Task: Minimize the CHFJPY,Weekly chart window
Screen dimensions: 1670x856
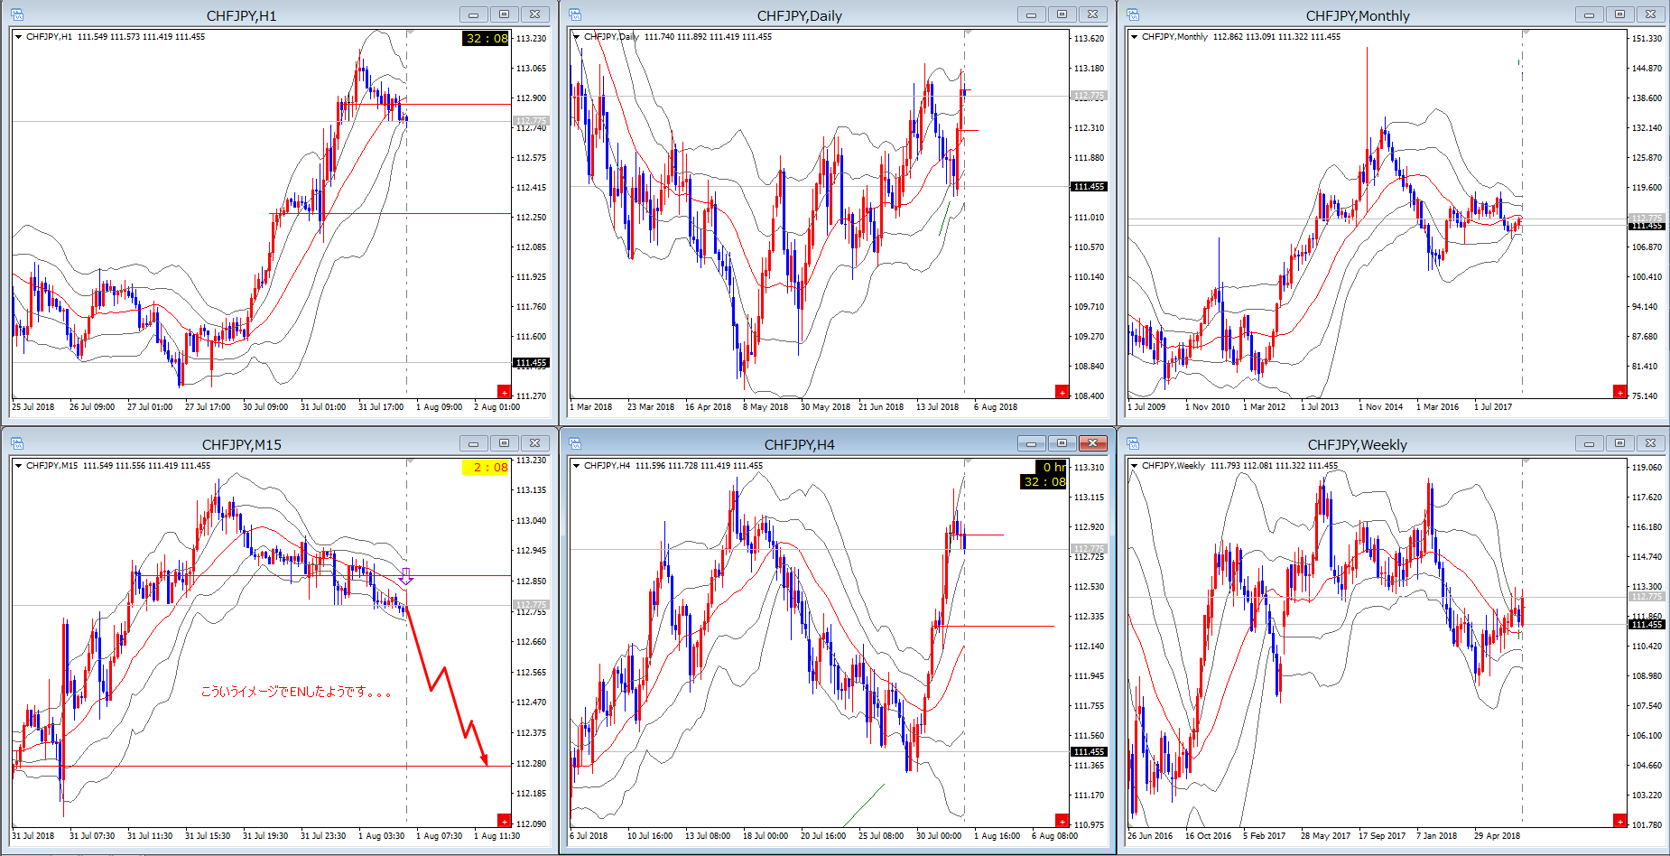Action: 1589,443
